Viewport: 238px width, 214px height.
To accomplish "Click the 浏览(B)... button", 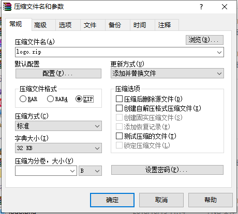I will click(x=204, y=40).
